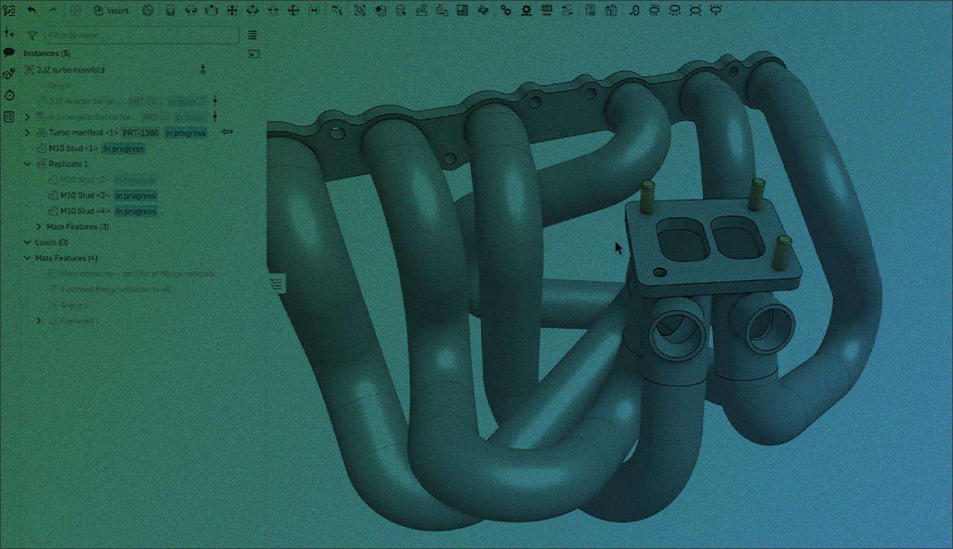Click the list view icon beside filter box
The height and width of the screenshot is (549, 953).
coord(252,36)
